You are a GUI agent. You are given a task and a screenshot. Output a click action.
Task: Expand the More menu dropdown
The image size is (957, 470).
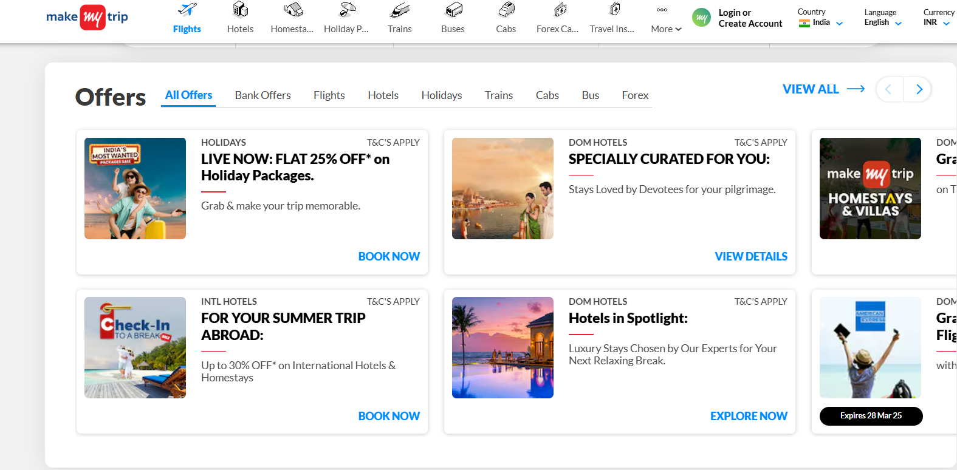pyautogui.click(x=667, y=29)
